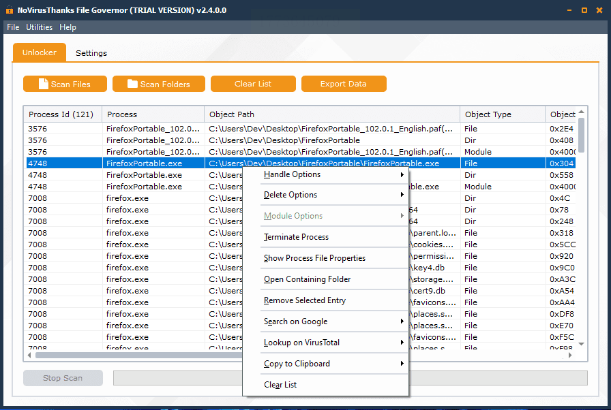Click the Object Type column header
Screen dimensions: 611x410
click(x=488, y=114)
